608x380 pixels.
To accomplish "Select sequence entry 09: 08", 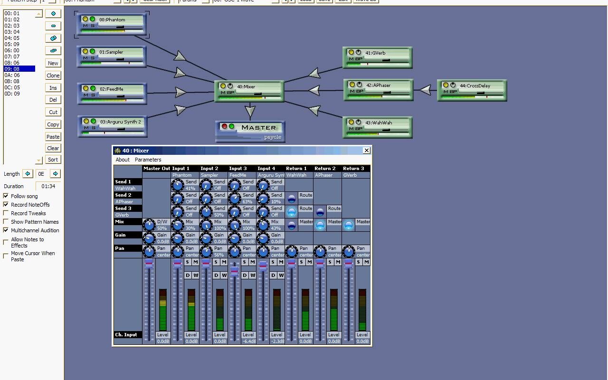I will 19,69.
